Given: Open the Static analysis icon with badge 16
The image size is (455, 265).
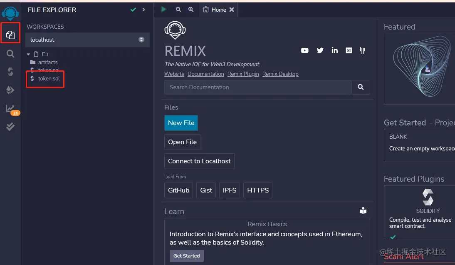Looking at the screenshot, I should [12, 110].
